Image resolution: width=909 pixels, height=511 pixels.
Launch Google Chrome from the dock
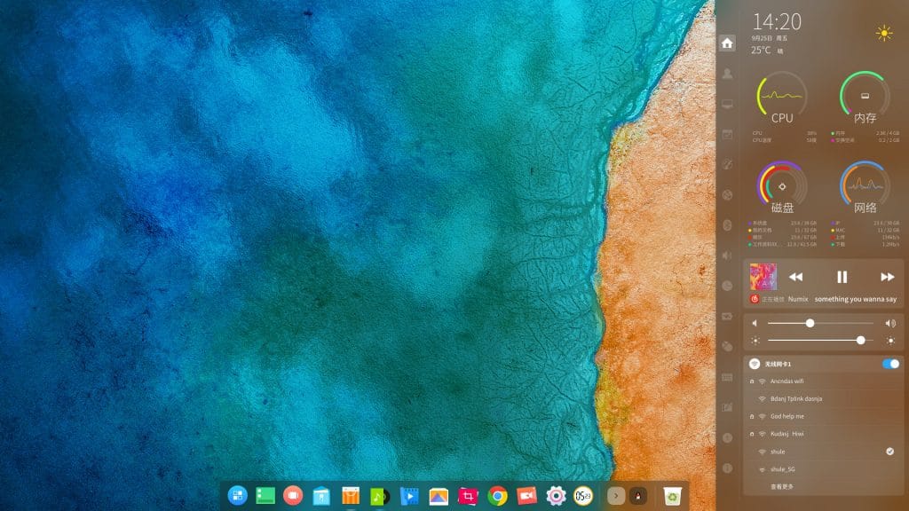[497, 496]
